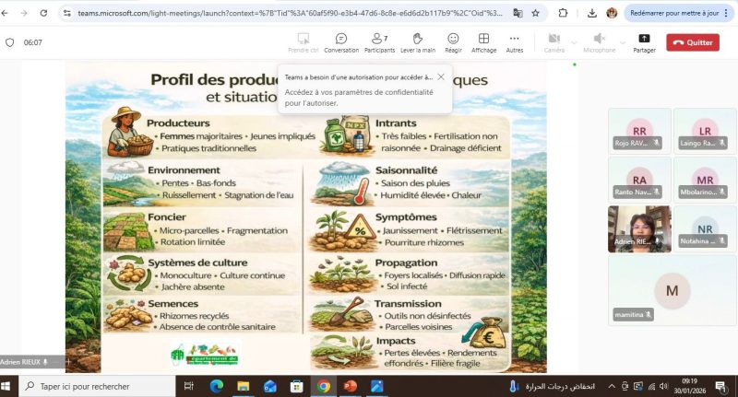Image resolution: width=738 pixels, height=397 pixels.
Task: Expand the Caméra options chevron
Action: tap(574, 42)
